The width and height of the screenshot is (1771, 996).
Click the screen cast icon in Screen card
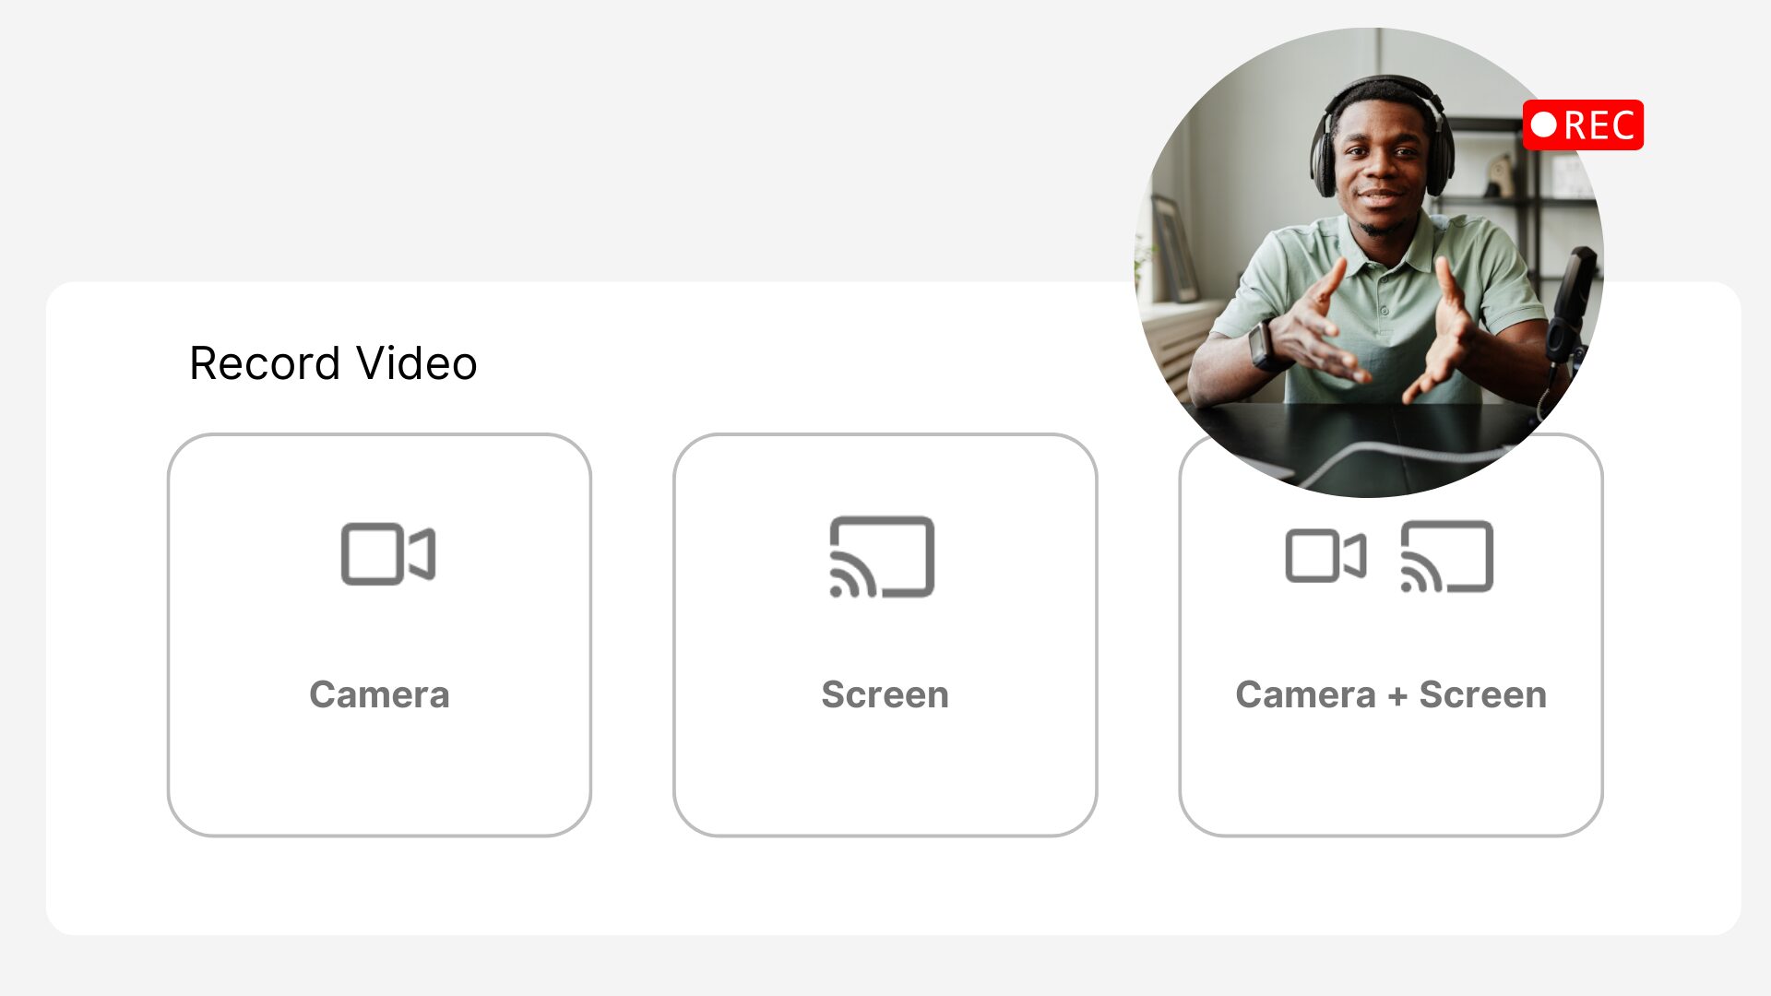[882, 556]
